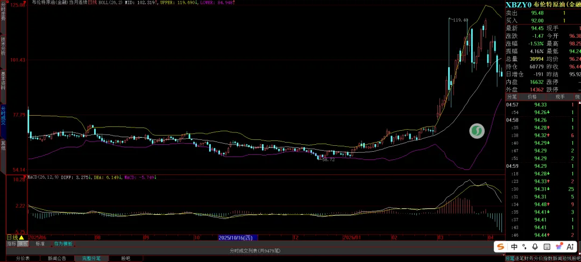Click the 外盘 value 14362
Screen dimensions: 581x262
[537, 90]
